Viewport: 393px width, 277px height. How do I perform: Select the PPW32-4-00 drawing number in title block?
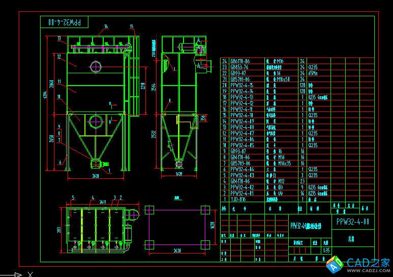tap(353, 223)
